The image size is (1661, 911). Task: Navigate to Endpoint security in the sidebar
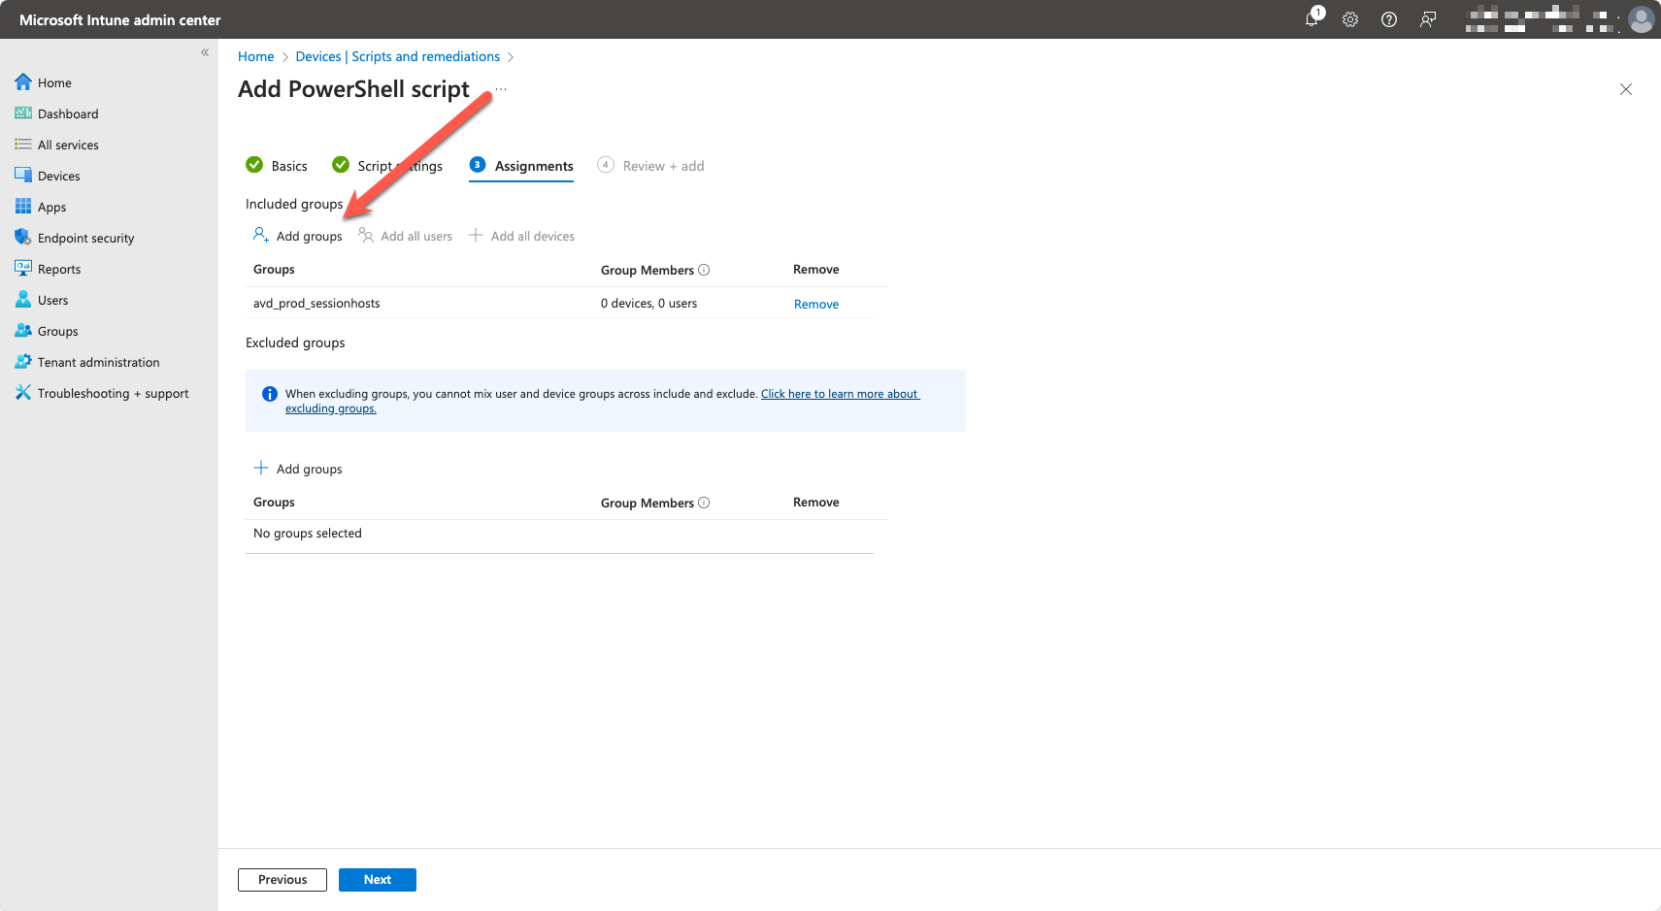pyautogui.click(x=85, y=237)
